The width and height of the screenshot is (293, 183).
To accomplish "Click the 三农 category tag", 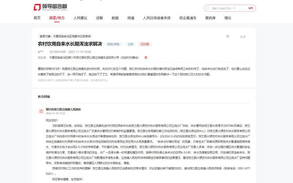I will click(x=130, y=44).
